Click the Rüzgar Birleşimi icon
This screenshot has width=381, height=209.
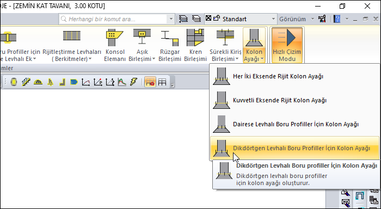click(170, 45)
